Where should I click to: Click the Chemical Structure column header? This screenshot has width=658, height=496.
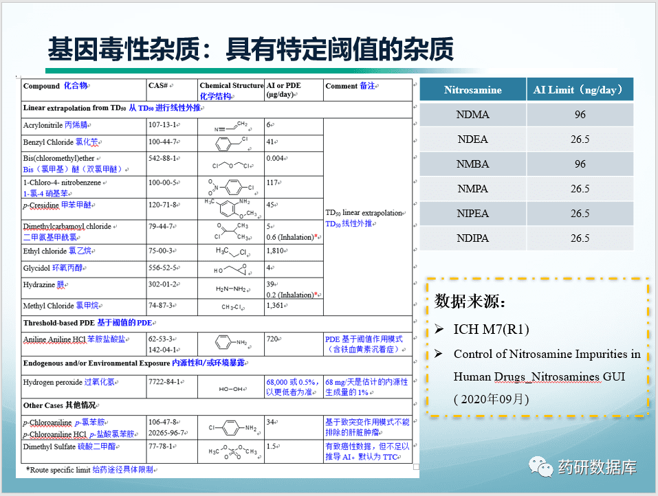231,90
